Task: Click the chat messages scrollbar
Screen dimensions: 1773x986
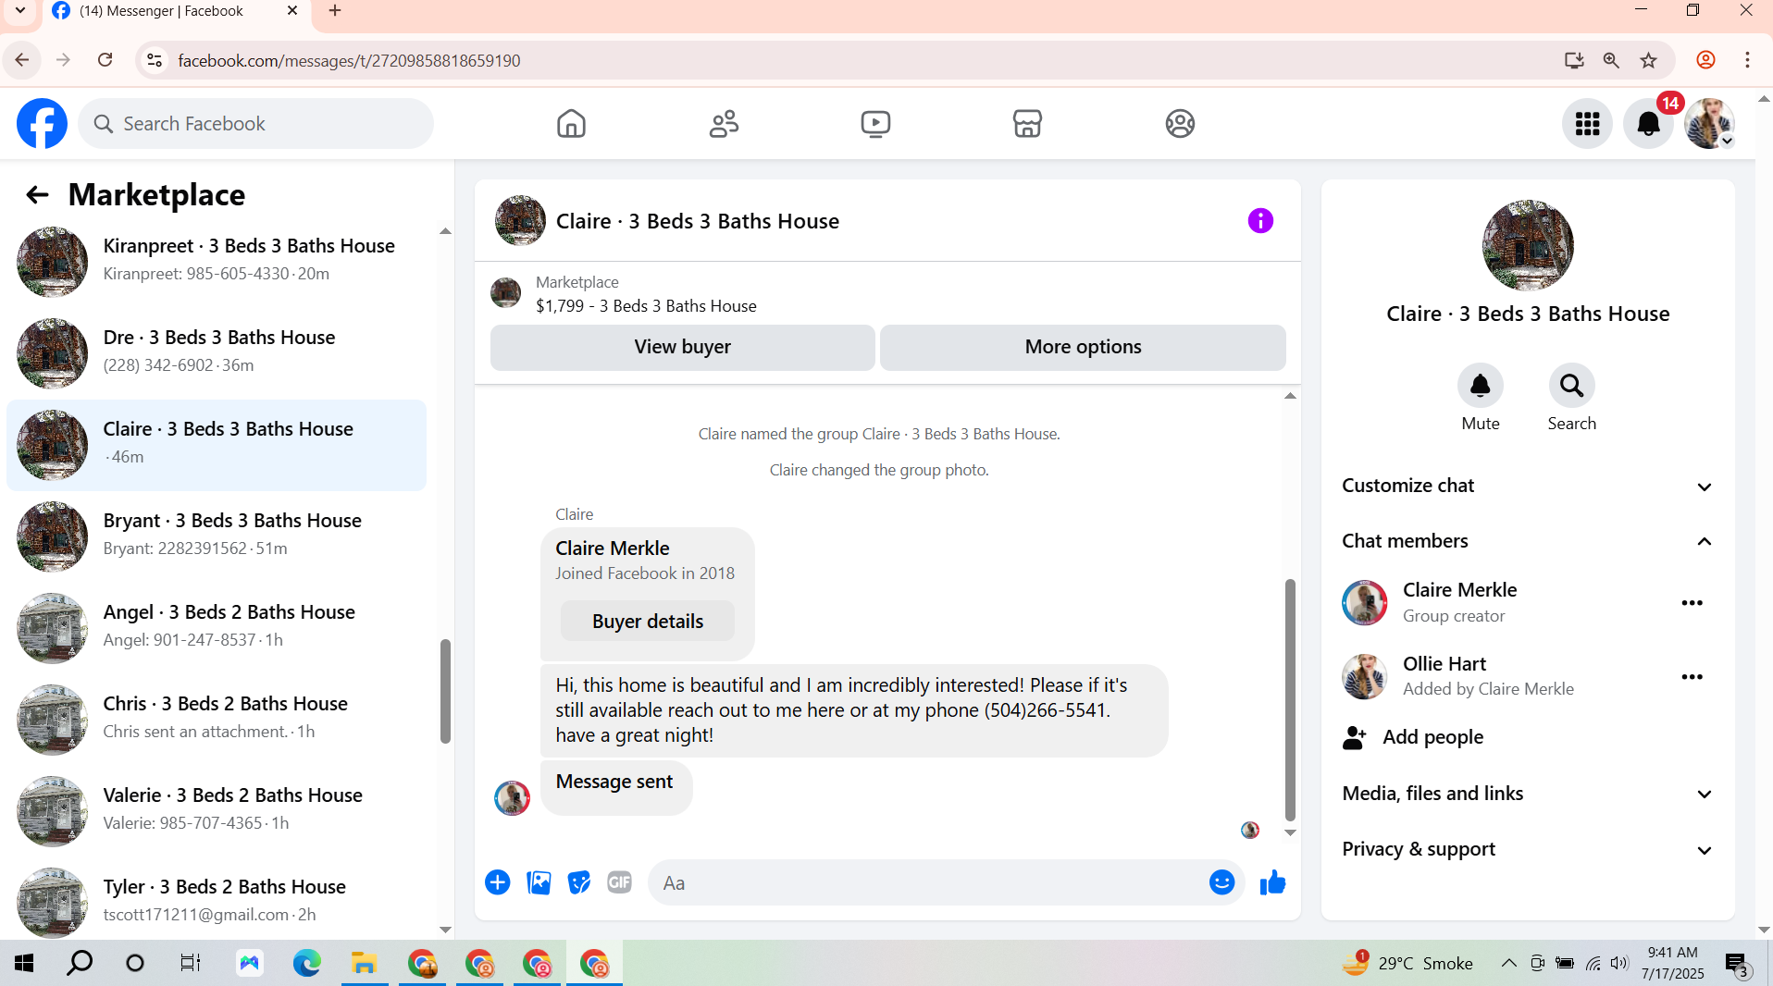Action: pyautogui.click(x=1290, y=700)
